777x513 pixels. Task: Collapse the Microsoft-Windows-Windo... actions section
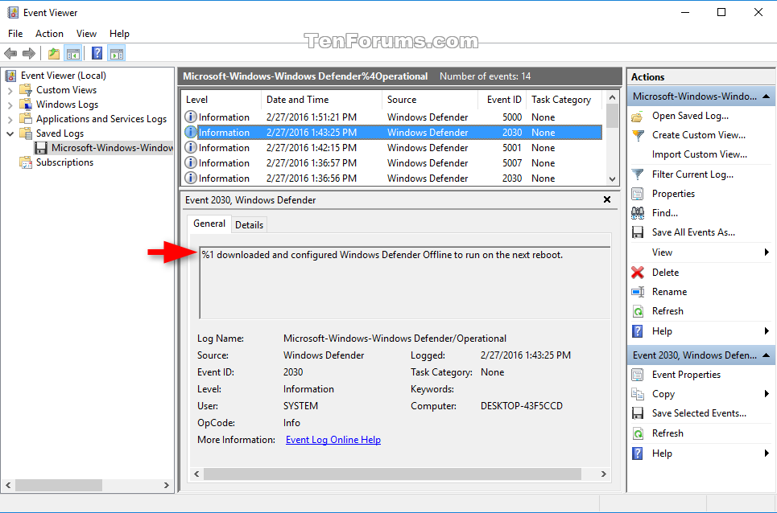(766, 96)
